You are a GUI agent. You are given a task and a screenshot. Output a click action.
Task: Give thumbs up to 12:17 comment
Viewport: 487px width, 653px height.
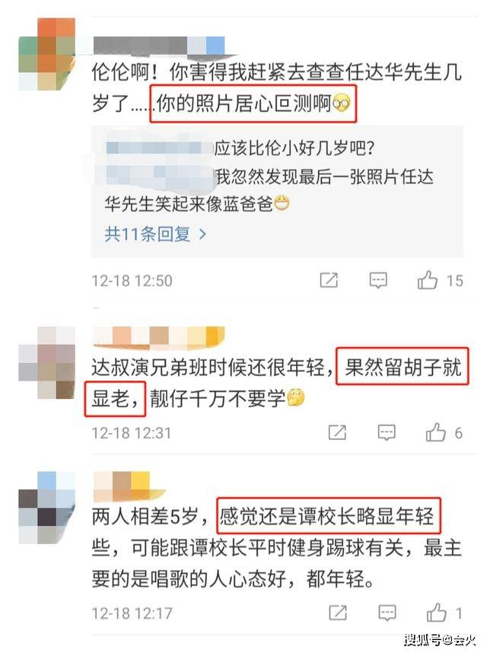[436, 613]
